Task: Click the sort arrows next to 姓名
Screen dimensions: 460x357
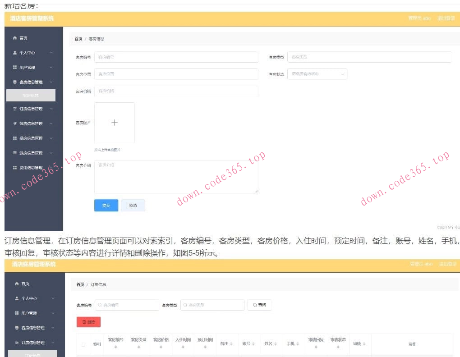Action: click(x=276, y=344)
